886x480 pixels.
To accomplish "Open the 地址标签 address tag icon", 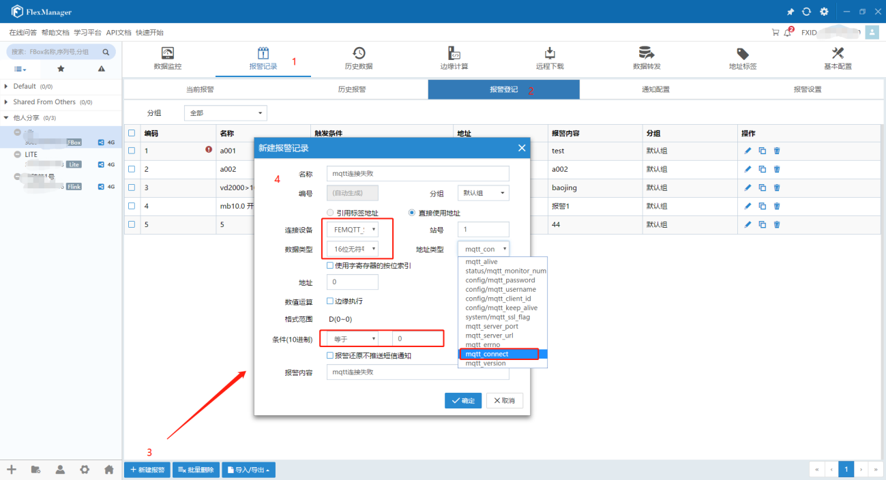I will point(743,54).
